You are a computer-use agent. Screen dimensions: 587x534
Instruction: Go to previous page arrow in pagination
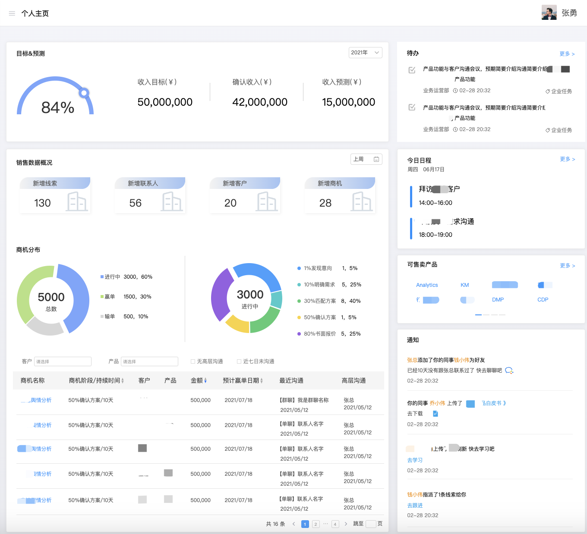click(x=294, y=524)
